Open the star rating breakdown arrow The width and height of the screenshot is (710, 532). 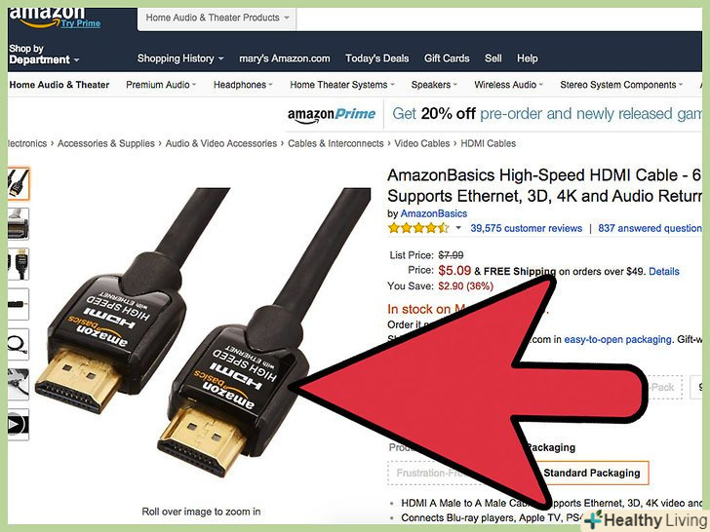[458, 228]
